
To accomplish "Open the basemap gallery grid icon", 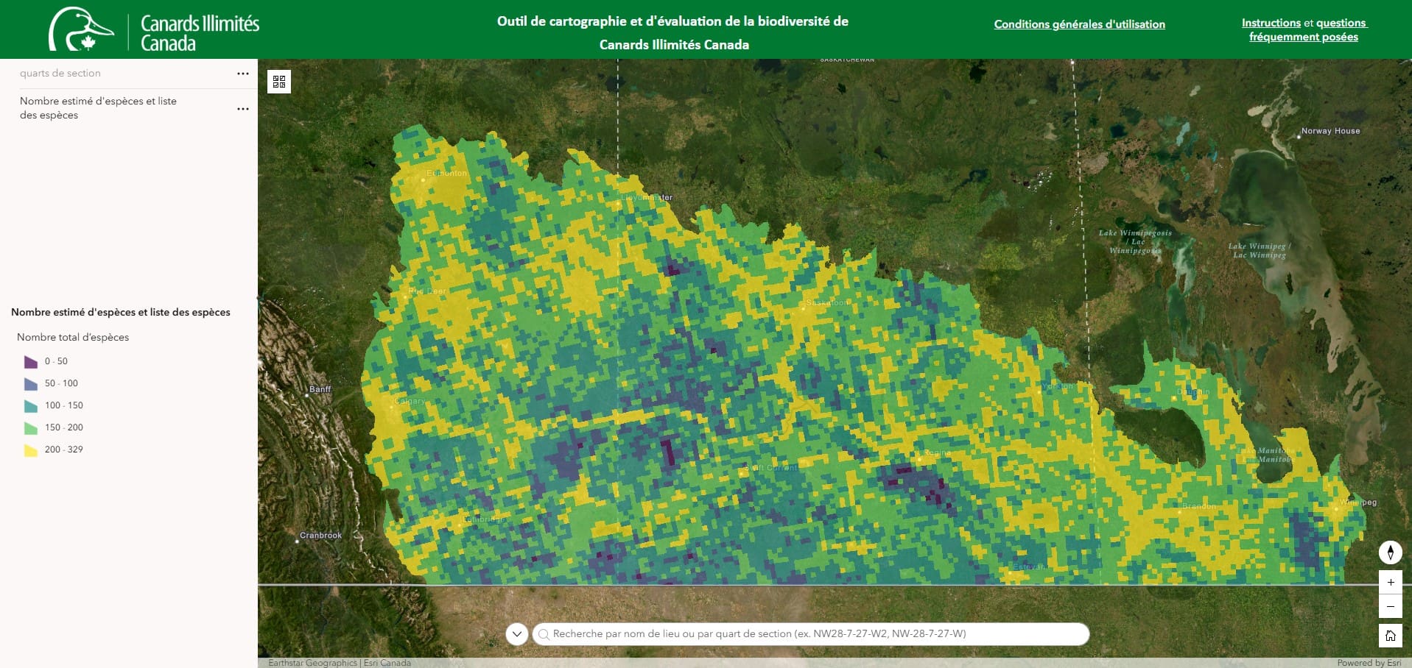I will (279, 82).
